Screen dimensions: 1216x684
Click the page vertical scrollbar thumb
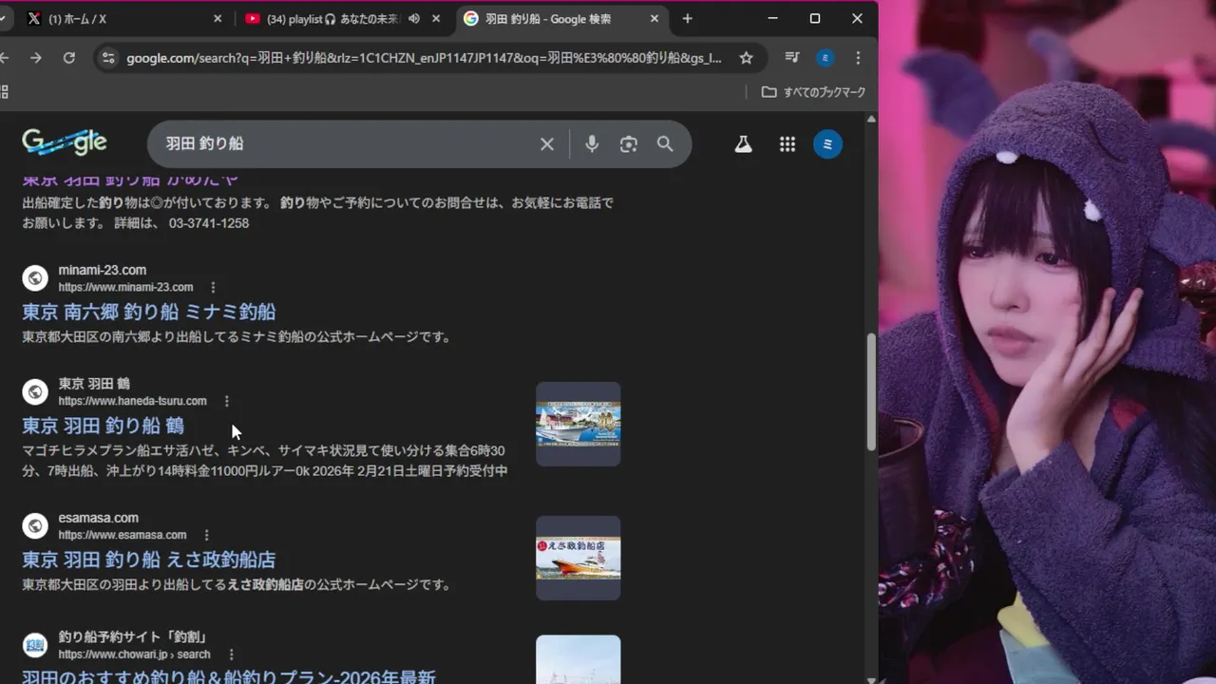tap(871, 392)
